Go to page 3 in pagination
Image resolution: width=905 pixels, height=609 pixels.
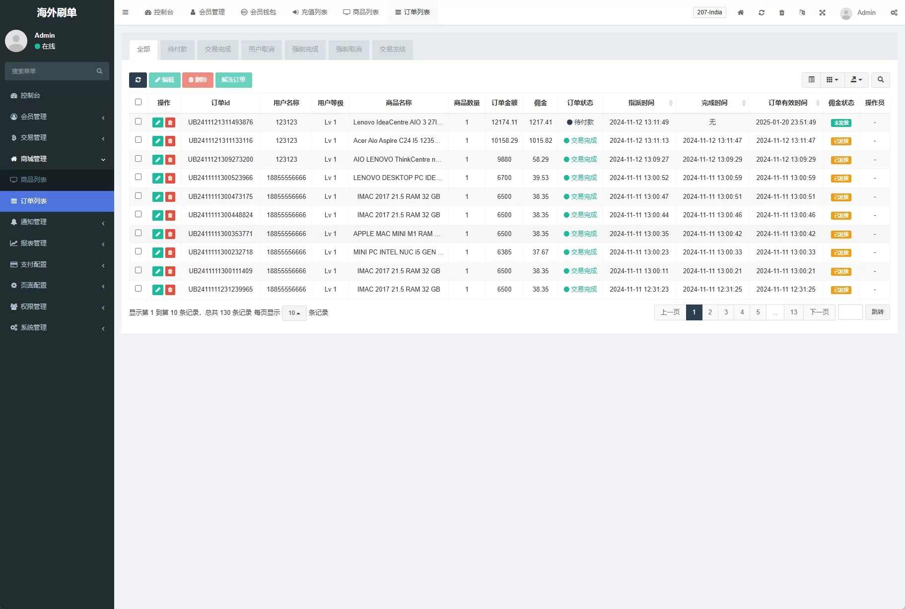[x=726, y=312]
